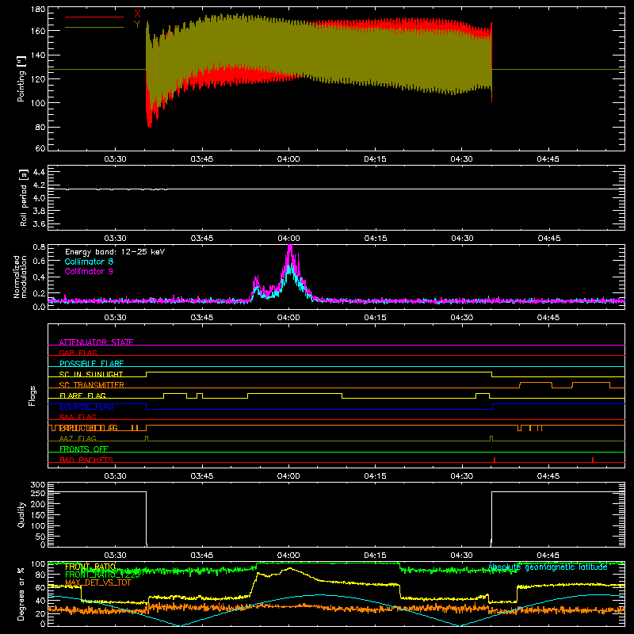634x634 pixels.
Task: Click the SC_IN_SUNLIGHT flag label
Action: click(x=91, y=374)
